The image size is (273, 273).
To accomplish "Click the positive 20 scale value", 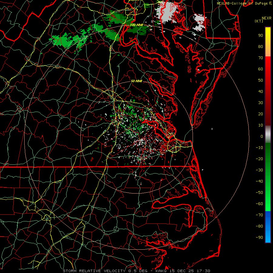I will tap(261, 114).
